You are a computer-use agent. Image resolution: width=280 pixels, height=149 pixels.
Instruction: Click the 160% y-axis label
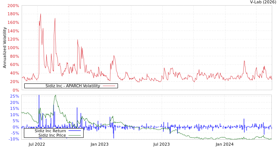[x=13, y=23]
